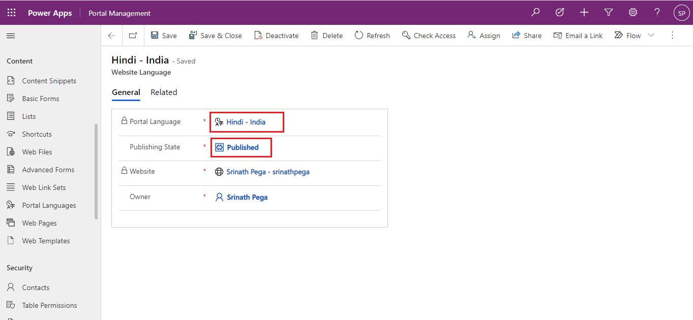
Task: Click the back arrow in command bar
Action: coord(112,36)
